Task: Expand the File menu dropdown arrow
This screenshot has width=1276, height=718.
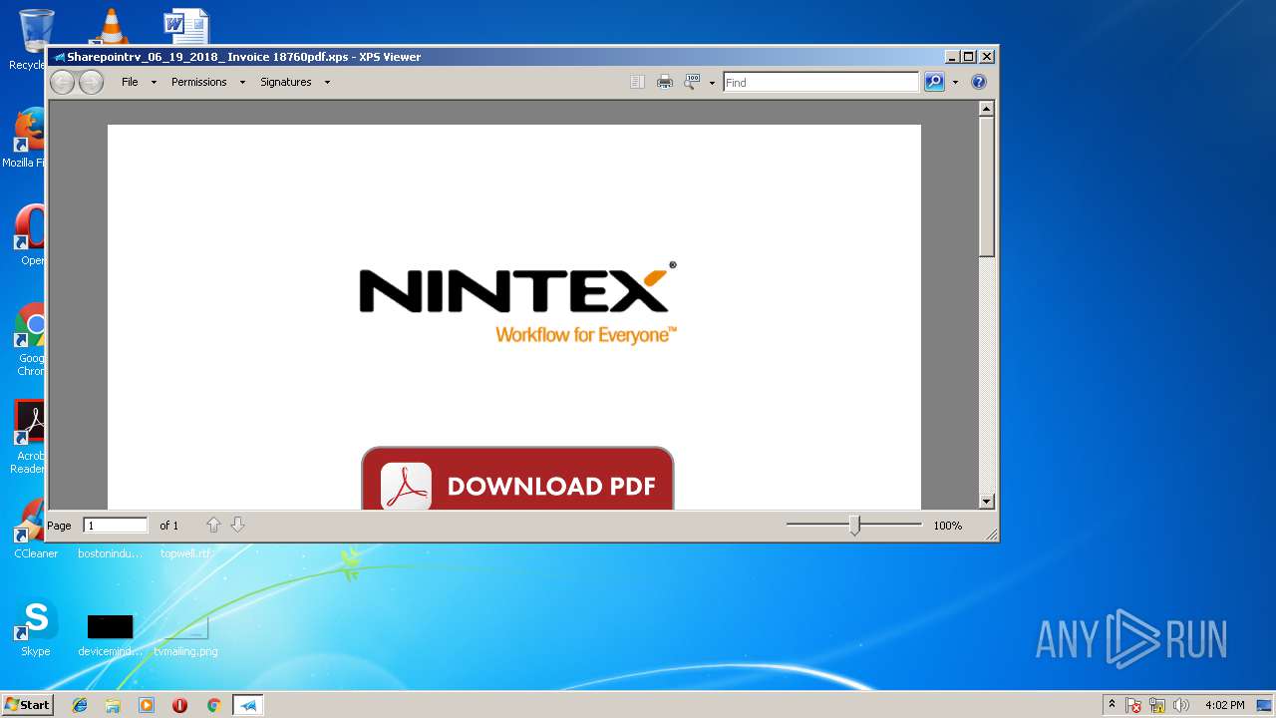Action: coord(154,83)
